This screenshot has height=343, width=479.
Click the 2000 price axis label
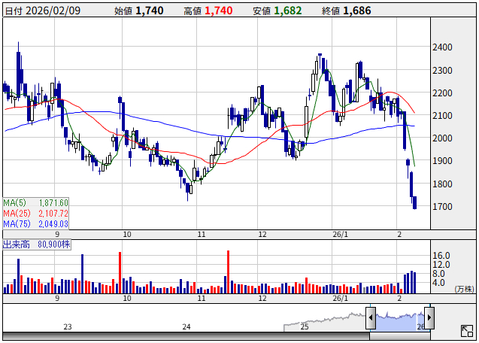pyautogui.click(x=442, y=138)
